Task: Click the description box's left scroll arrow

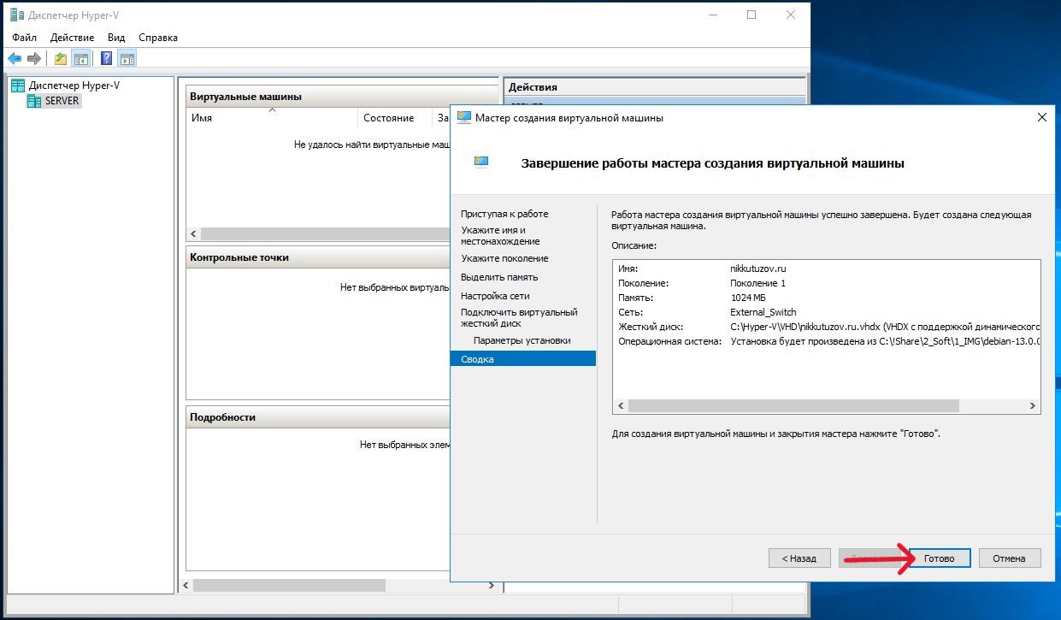Action: (622, 406)
